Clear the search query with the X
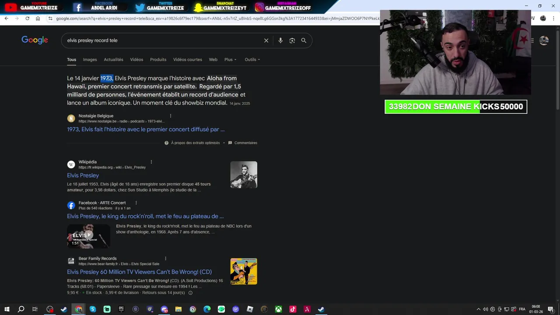 point(266,40)
